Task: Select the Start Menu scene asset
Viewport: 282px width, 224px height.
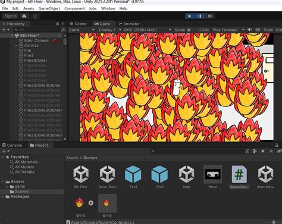Action: [x=266, y=177]
